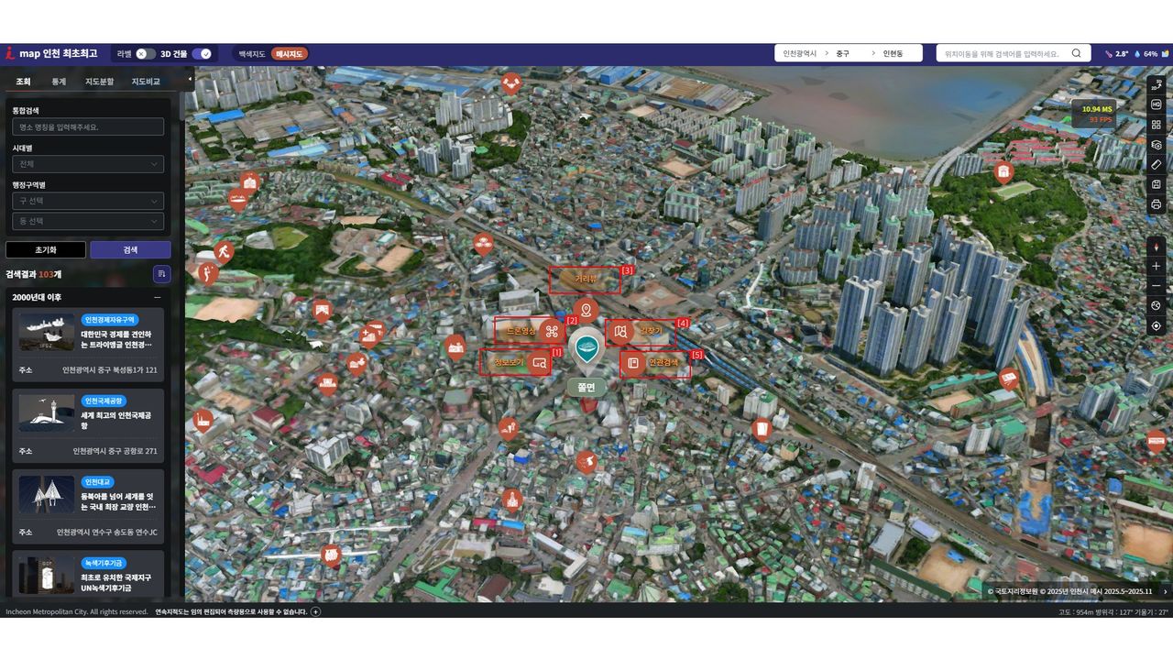Click the 검색 search button
The width and height of the screenshot is (1173, 660).
click(x=130, y=250)
